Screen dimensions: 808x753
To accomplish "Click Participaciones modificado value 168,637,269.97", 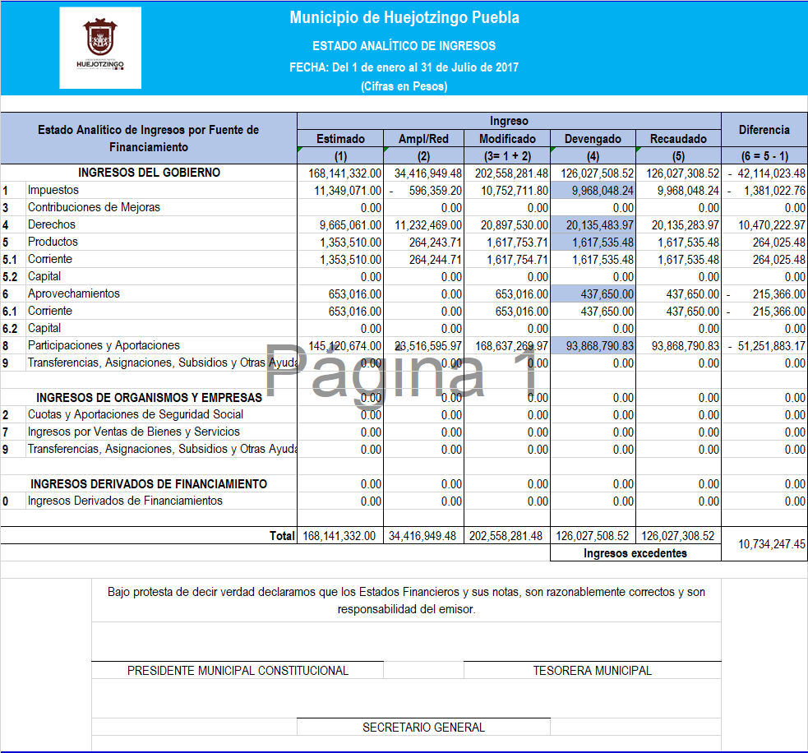I will coord(512,346).
